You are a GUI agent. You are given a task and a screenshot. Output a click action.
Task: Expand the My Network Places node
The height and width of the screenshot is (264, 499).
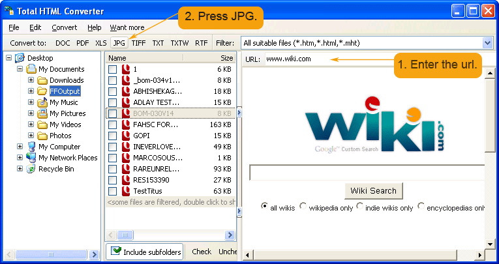20,158
